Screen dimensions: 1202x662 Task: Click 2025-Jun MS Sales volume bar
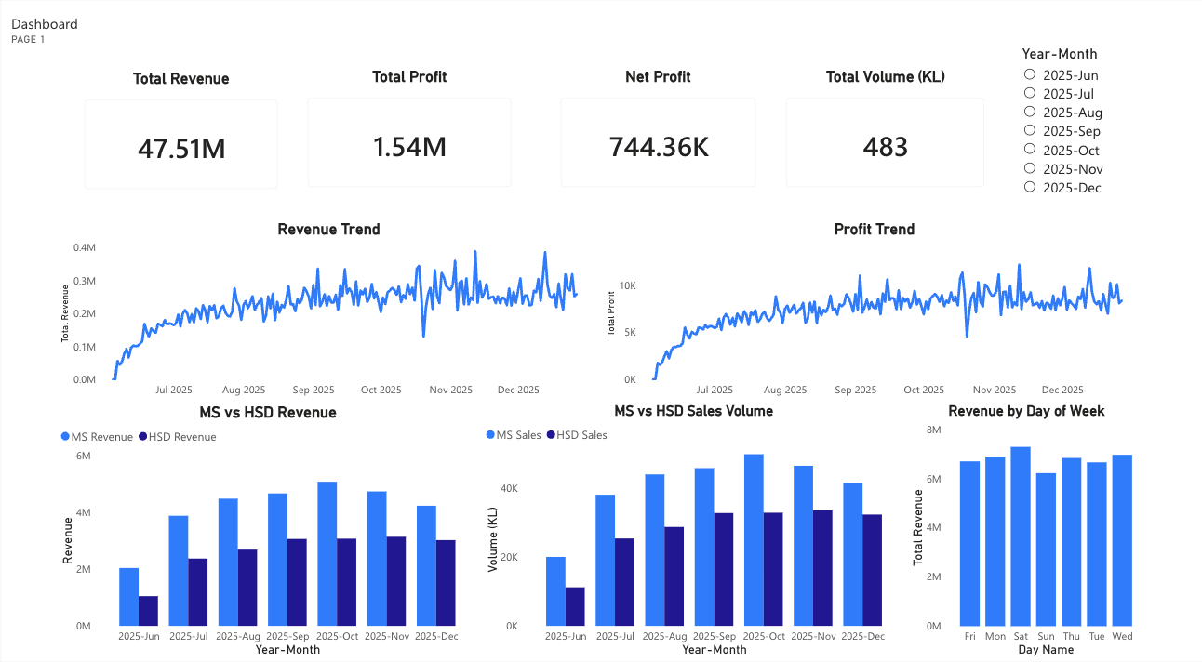555,591
